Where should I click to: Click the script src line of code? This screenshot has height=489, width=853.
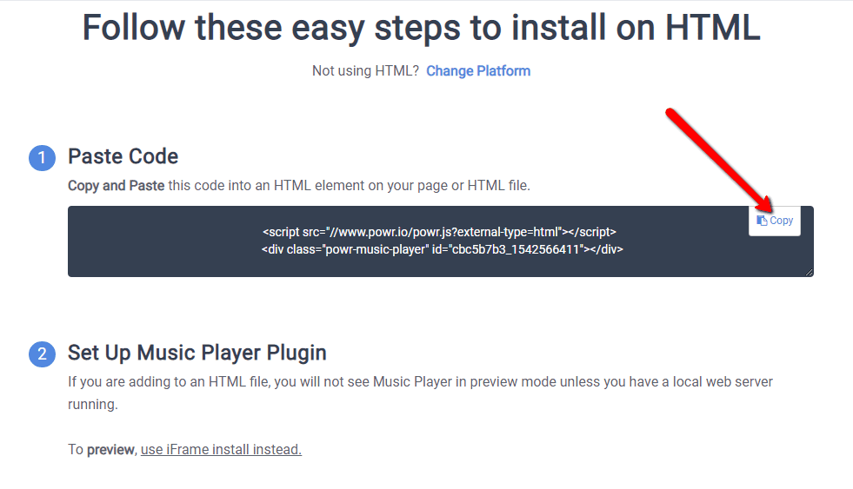point(440,232)
